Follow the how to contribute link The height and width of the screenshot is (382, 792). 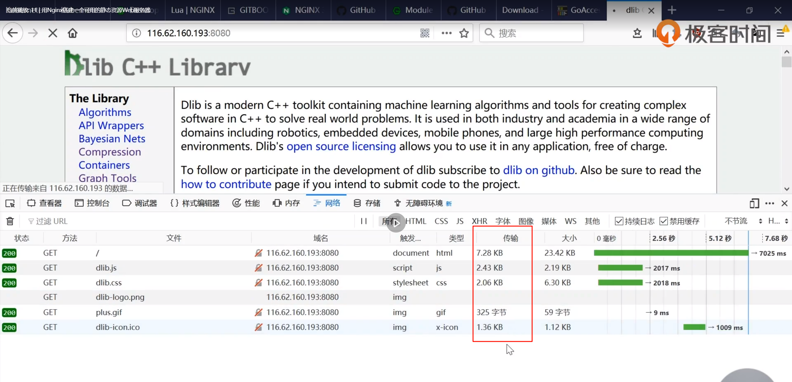coord(226,184)
